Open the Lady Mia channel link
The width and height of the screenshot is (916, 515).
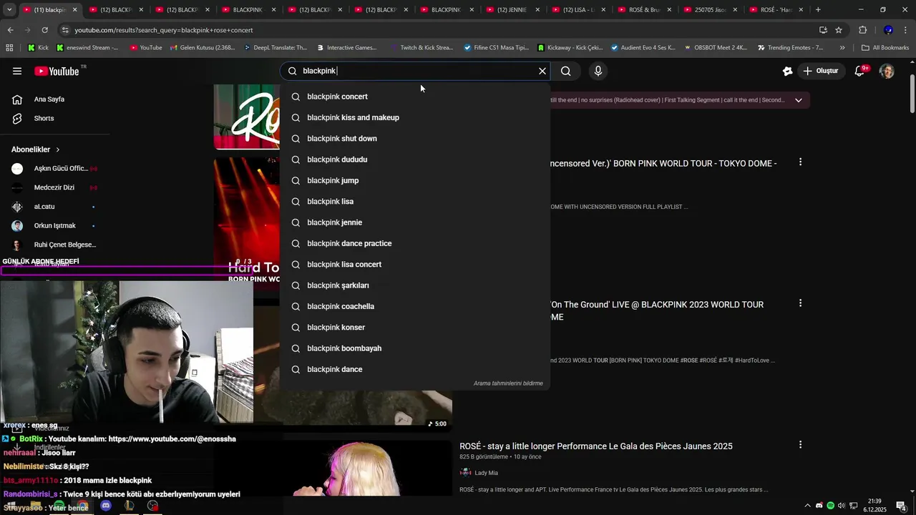point(486,473)
